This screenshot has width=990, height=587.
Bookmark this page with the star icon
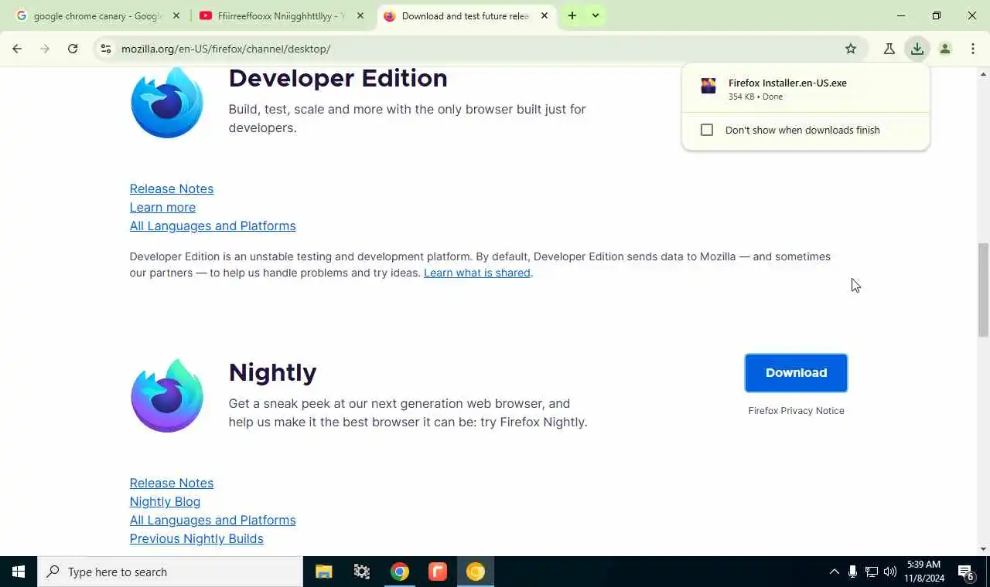(x=851, y=49)
